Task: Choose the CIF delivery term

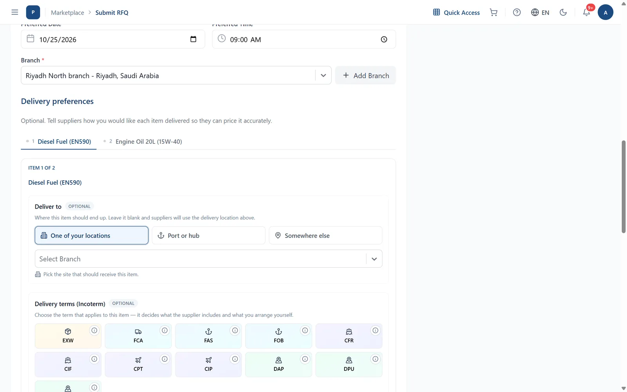Action: click(x=68, y=365)
